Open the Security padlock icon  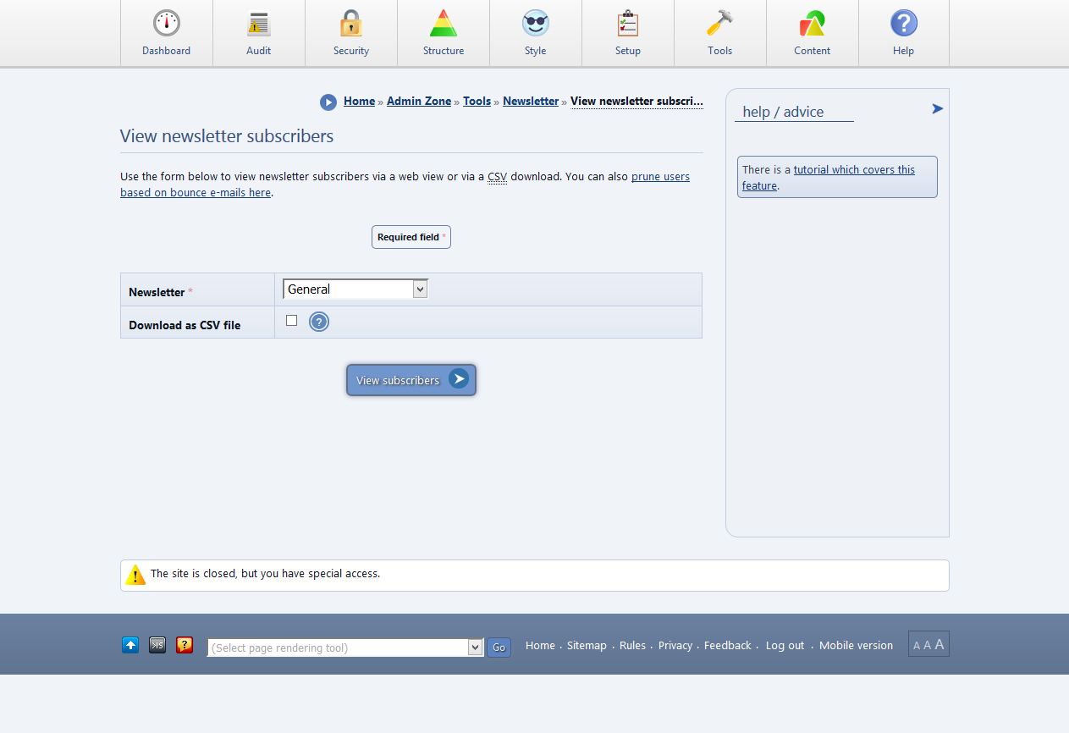tap(351, 24)
